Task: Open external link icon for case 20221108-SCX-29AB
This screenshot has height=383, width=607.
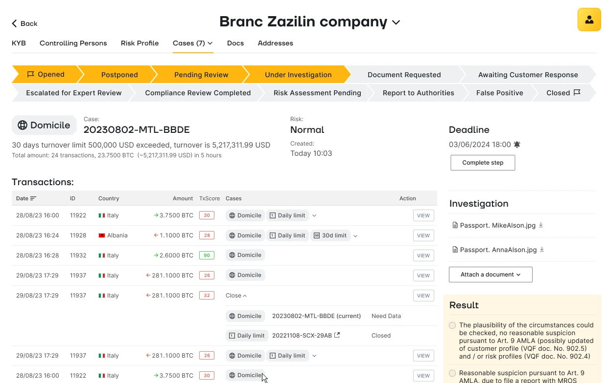Action: click(337, 335)
